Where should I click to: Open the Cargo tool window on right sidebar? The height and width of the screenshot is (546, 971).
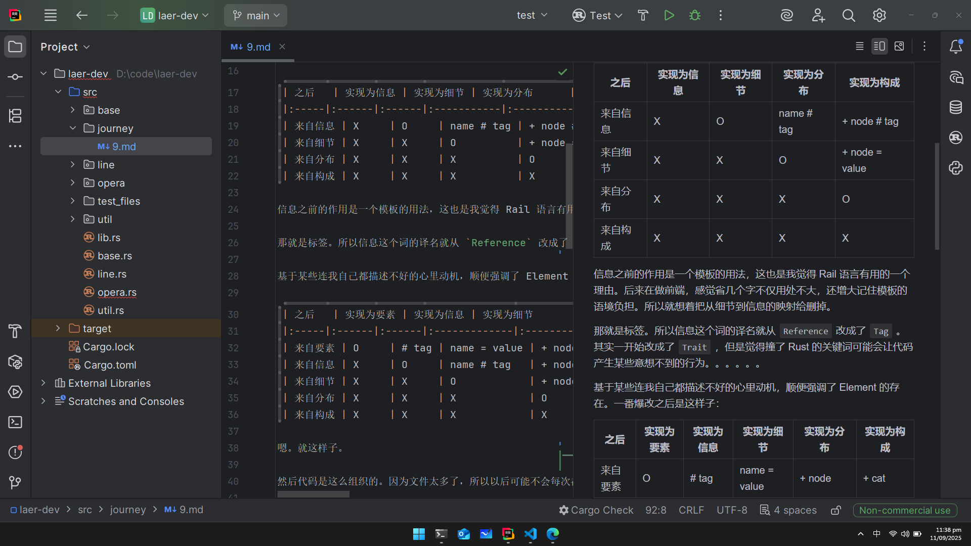coord(956,138)
